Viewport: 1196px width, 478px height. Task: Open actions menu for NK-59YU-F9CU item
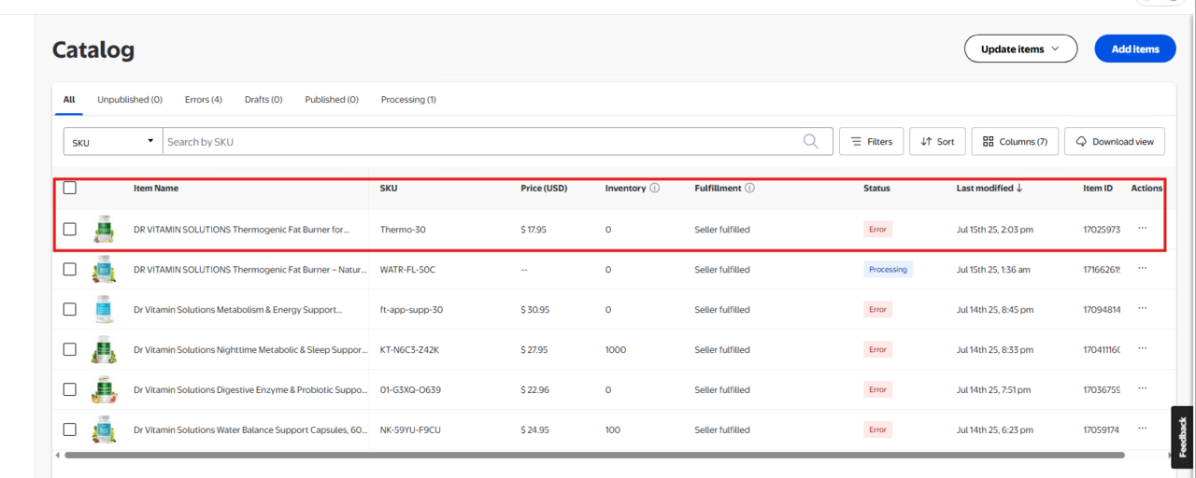coord(1143,429)
